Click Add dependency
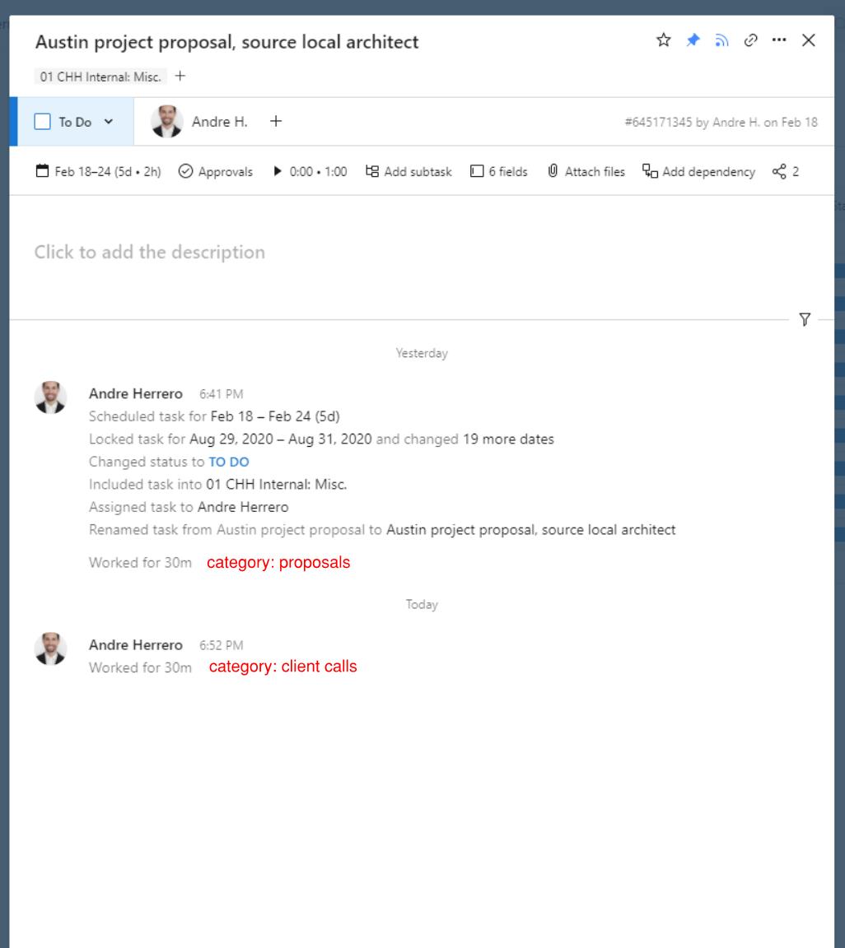The image size is (845, 948). 698,172
